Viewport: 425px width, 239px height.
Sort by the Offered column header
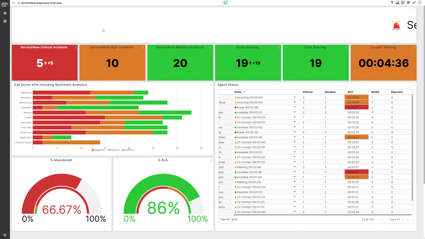(307, 92)
